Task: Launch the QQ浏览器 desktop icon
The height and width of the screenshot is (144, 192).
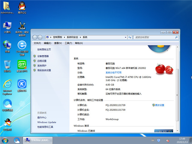Action: 7,105
